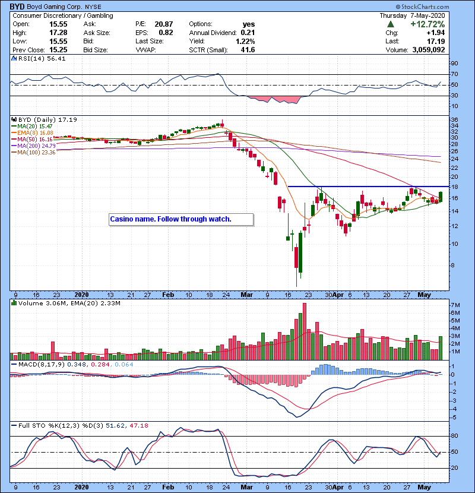The width and height of the screenshot is (475, 493).
Task: Click the NYSE exchange label
Action: [93, 7]
